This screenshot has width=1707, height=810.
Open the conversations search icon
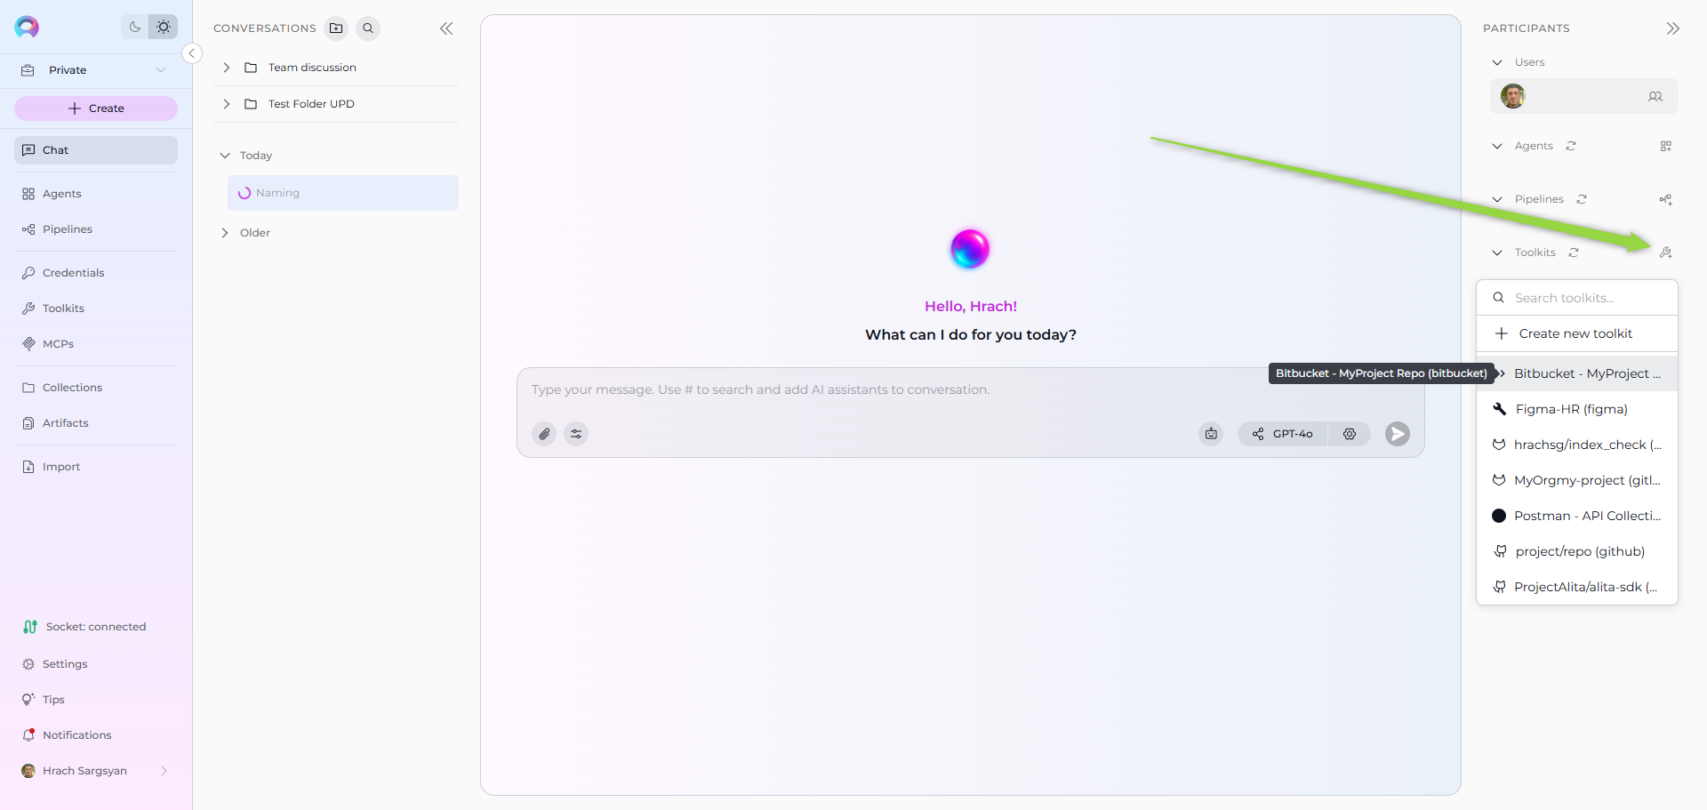click(x=368, y=28)
